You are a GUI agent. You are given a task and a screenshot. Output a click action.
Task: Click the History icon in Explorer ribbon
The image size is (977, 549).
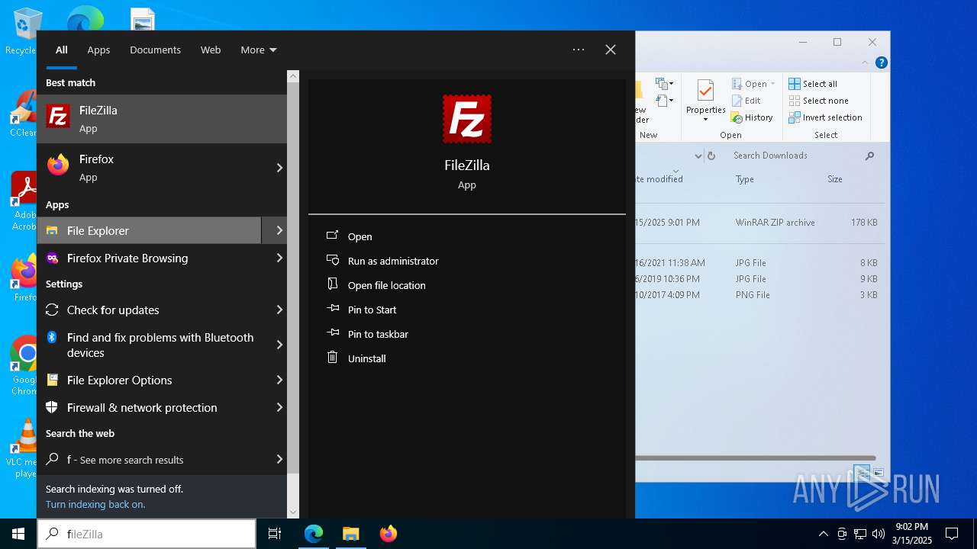click(x=737, y=117)
